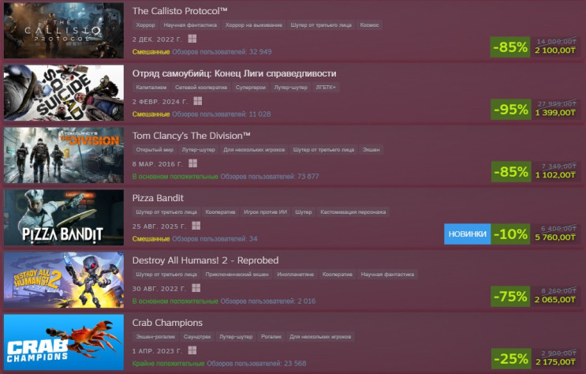586x374 pixels.
Task: Select Научная фантастика tag on Destroy All Humans
Action: [x=387, y=274]
